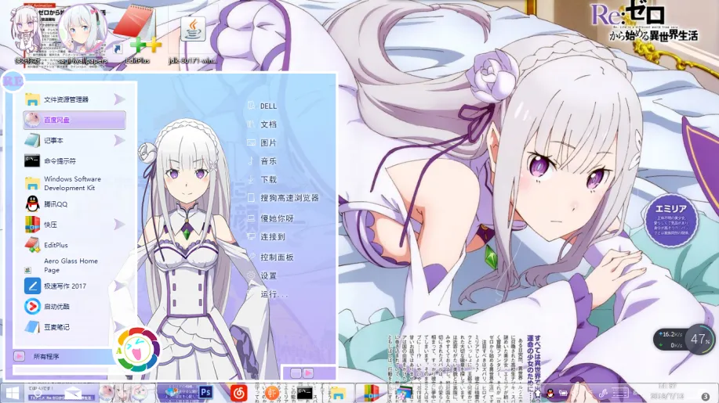The width and height of the screenshot is (719, 403).
Task: Open 百度网盘 from the start menu
Action: tap(74, 120)
